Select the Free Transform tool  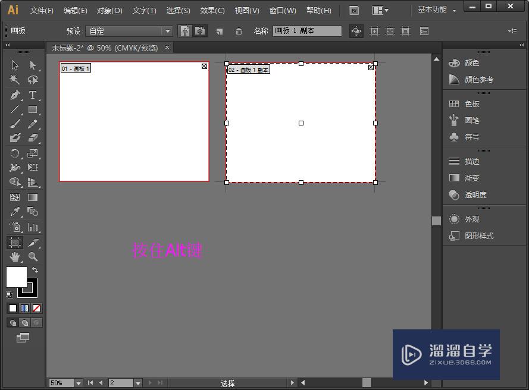click(x=33, y=168)
